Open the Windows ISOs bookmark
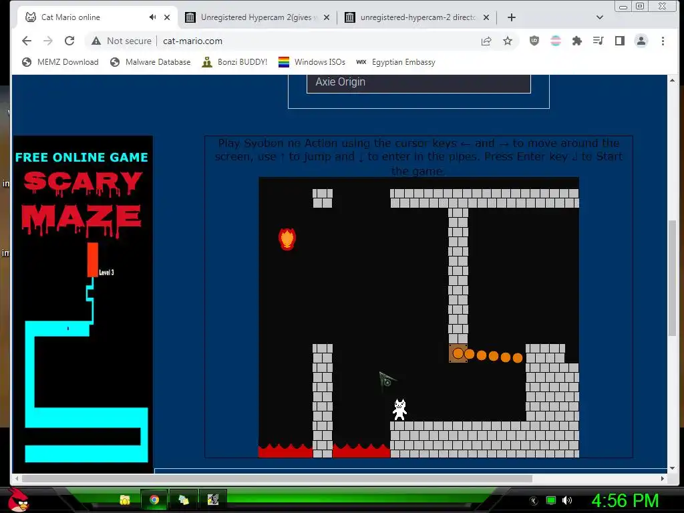This screenshot has height=513, width=684. click(x=312, y=62)
